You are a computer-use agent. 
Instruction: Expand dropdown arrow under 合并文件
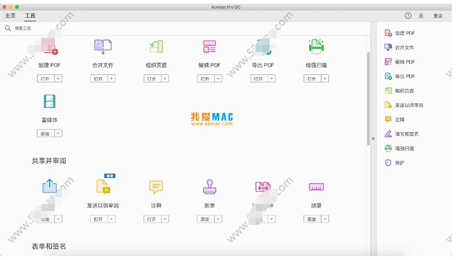[111, 78]
